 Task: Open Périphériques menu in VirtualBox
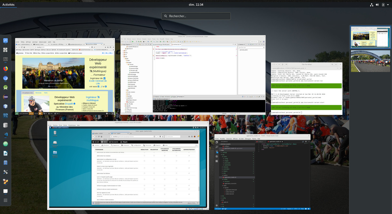pos(72,125)
